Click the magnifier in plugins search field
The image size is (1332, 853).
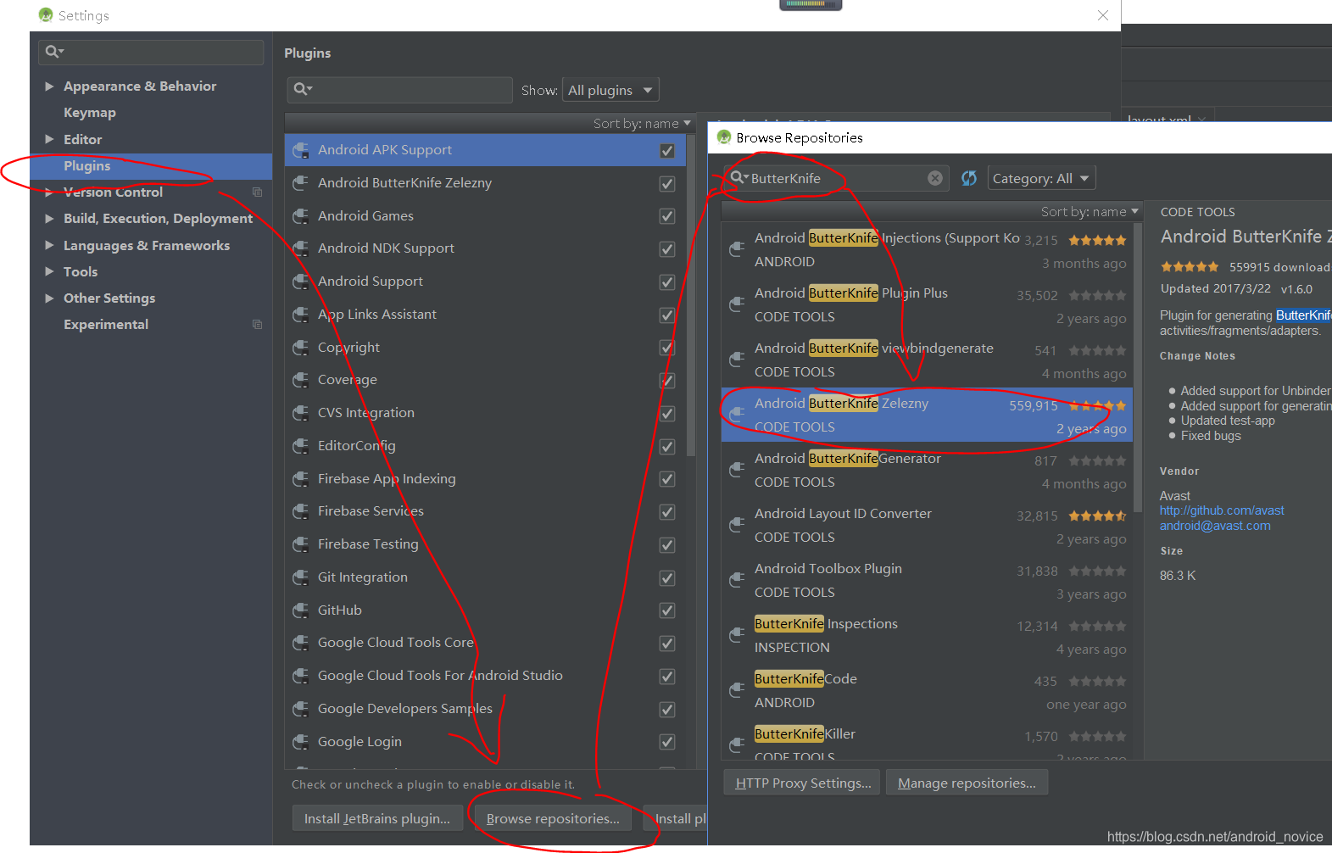tap(302, 89)
